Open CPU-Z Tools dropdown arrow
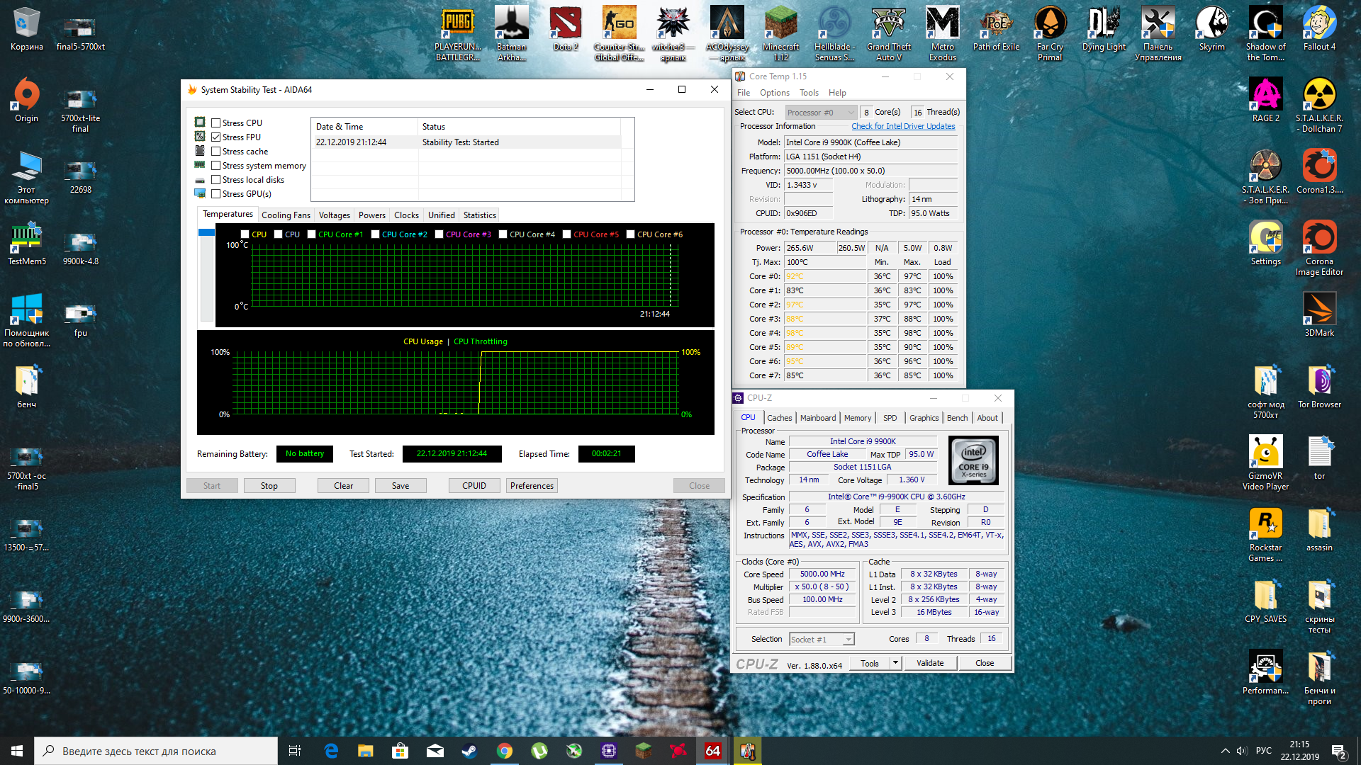 coord(895,664)
